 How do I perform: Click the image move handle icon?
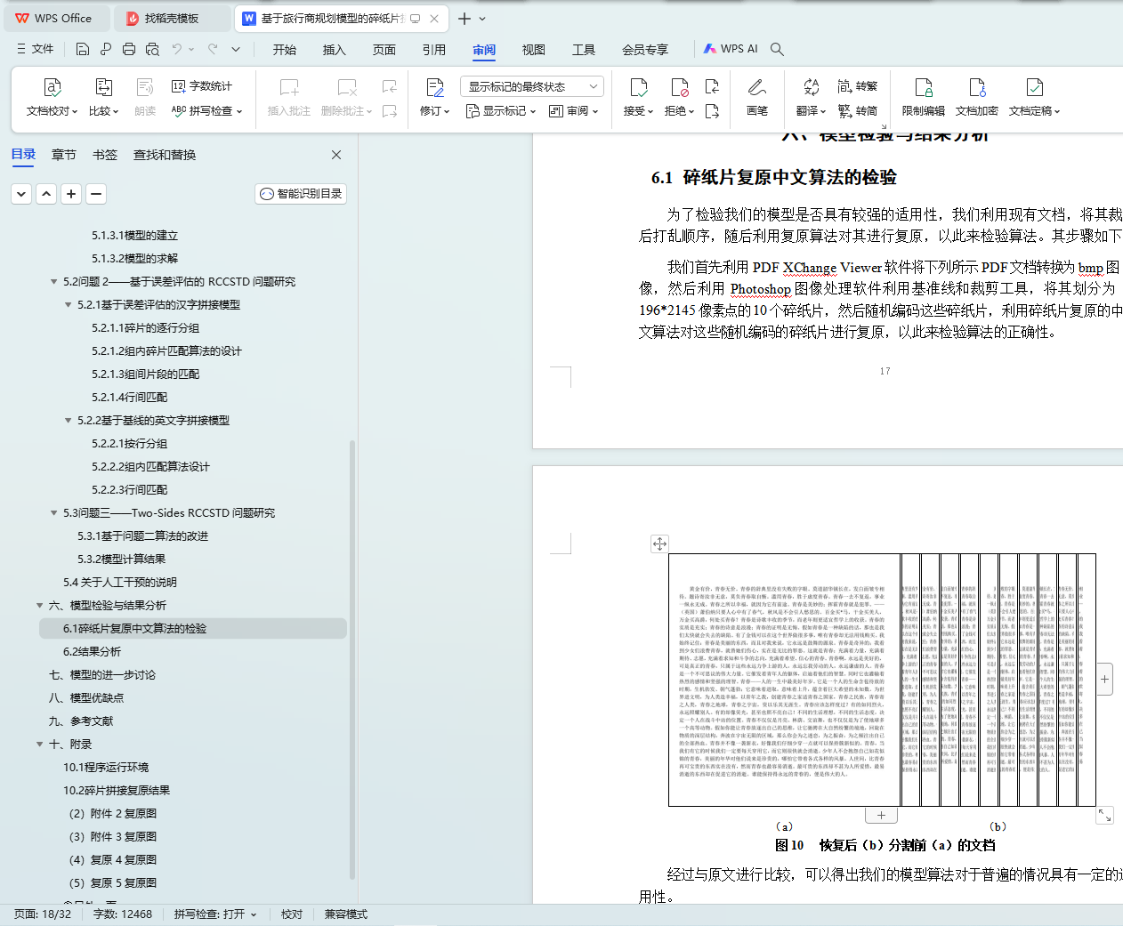pos(659,544)
